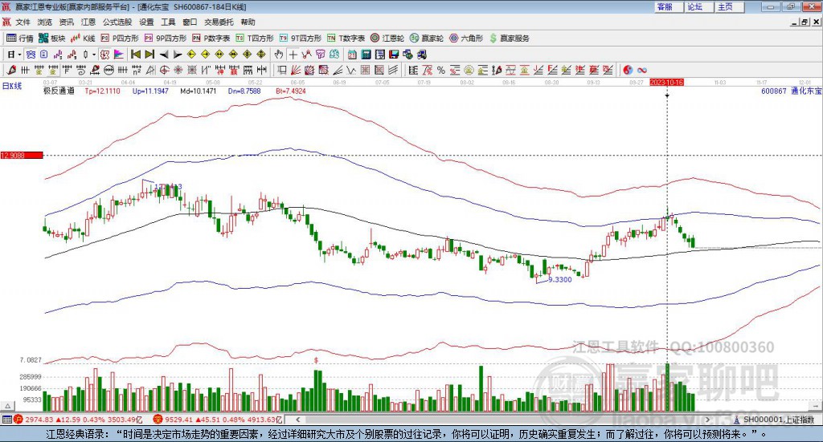Toggle the crosshair cursor tool
Image resolution: width=823 pixels, height=442 pixels.
(293, 55)
